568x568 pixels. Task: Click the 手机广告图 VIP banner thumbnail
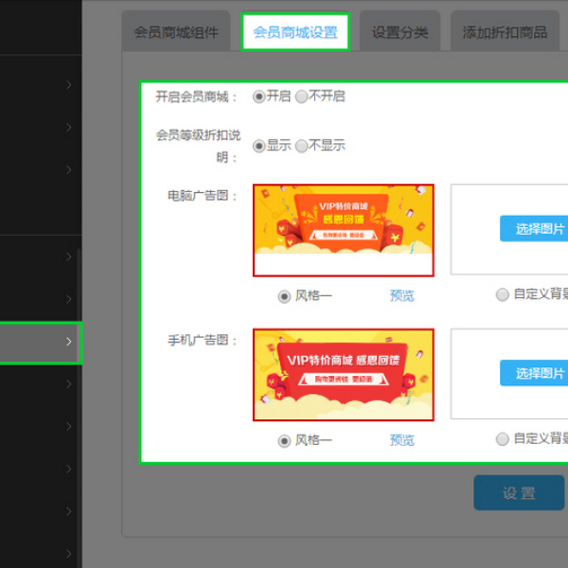[343, 375]
